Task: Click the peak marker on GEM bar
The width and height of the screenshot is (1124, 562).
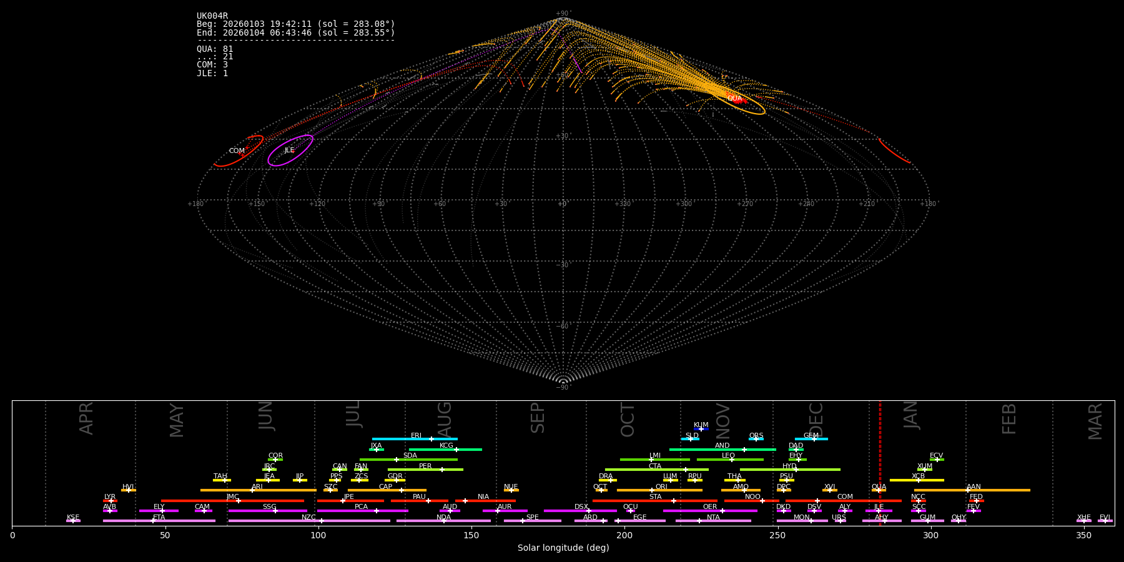Action: pos(814,439)
